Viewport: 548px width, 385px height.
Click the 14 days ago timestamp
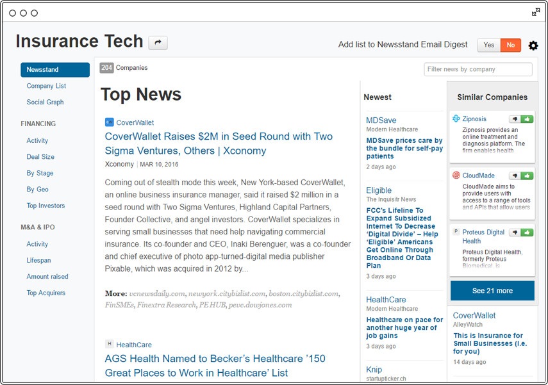point(469,362)
